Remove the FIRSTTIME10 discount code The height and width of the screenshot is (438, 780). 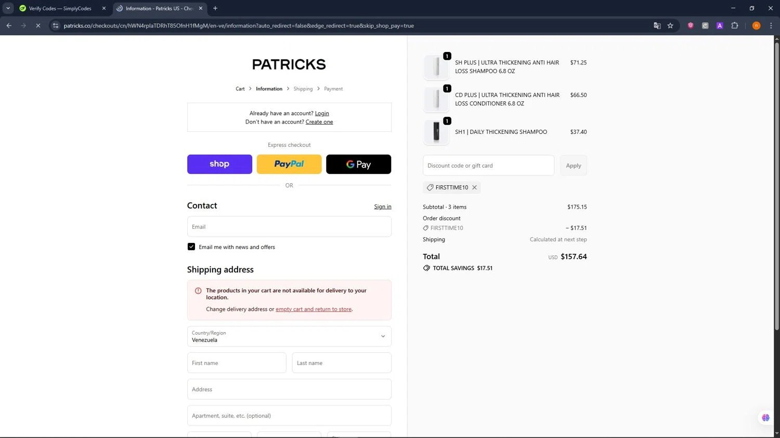tap(474, 187)
